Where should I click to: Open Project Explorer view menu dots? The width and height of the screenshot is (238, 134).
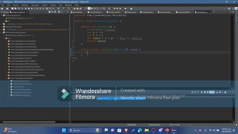tap(62, 12)
